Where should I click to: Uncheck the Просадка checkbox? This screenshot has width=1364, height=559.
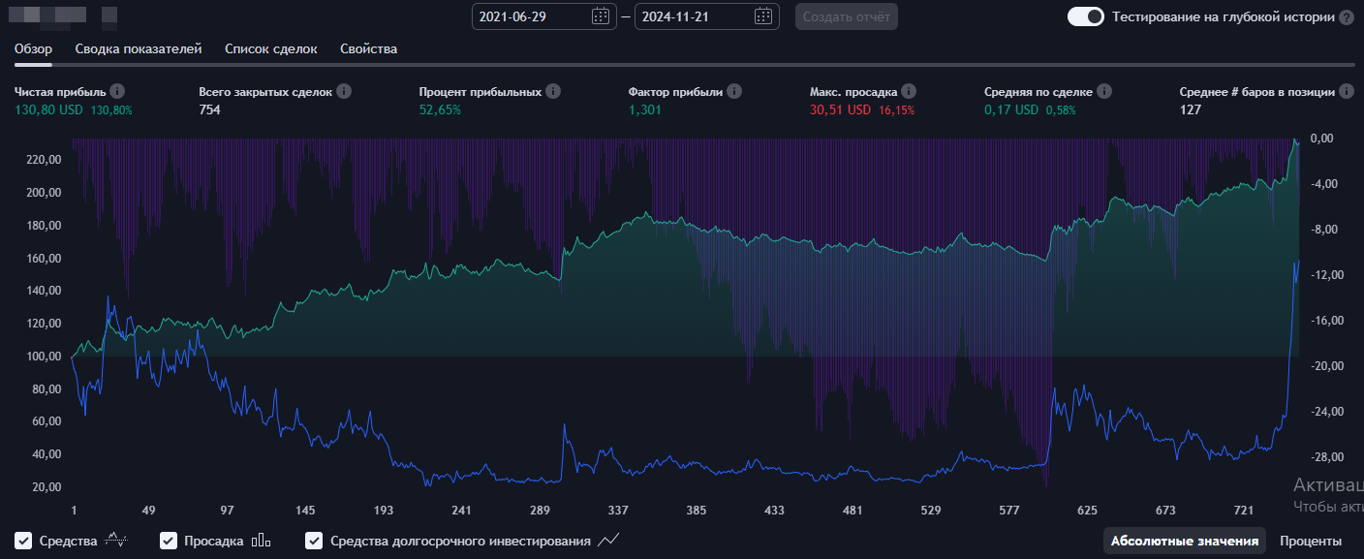[x=169, y=541]
